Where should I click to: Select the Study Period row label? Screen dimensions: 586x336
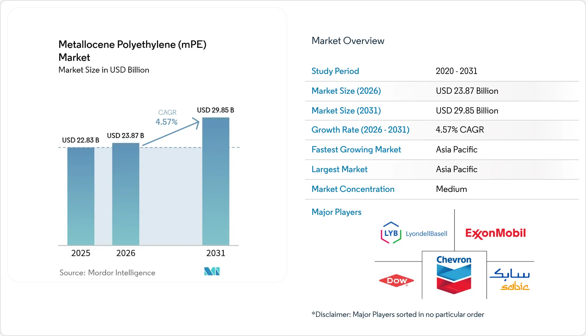click(x=335, y=71)
